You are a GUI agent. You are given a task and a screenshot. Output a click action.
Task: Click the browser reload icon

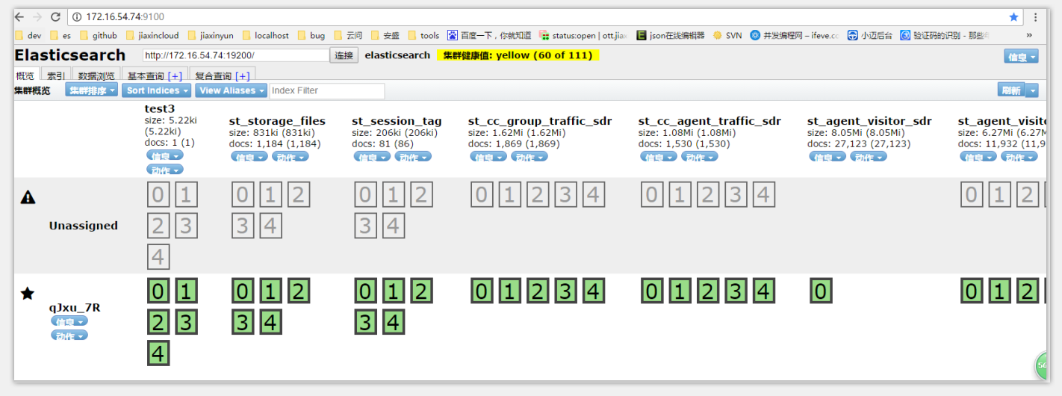(x=55, y=16)
